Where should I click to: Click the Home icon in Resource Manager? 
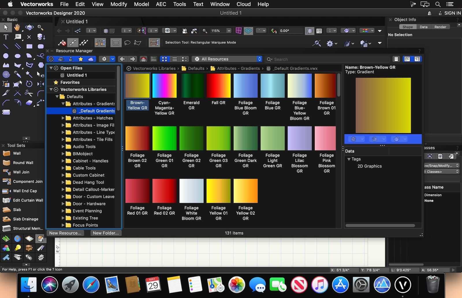click(x=143, y=59)
